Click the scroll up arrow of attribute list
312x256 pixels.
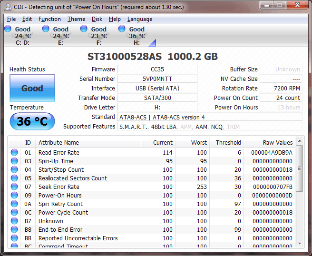point(300,141)
